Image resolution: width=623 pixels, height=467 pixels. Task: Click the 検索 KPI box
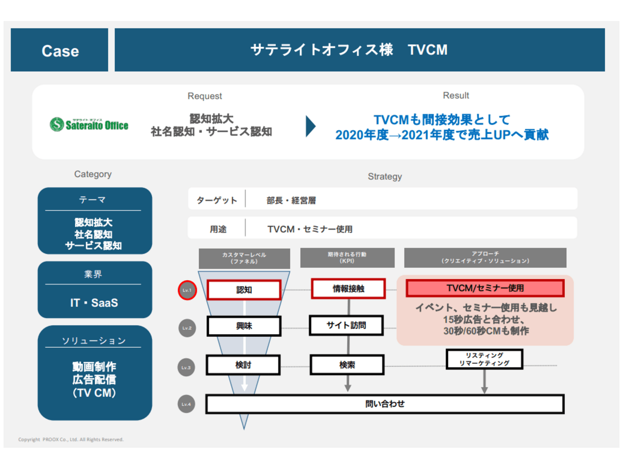[x=347, y=365]
